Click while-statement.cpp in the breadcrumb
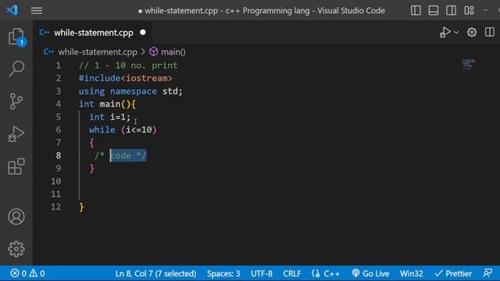 coord(98,52)
